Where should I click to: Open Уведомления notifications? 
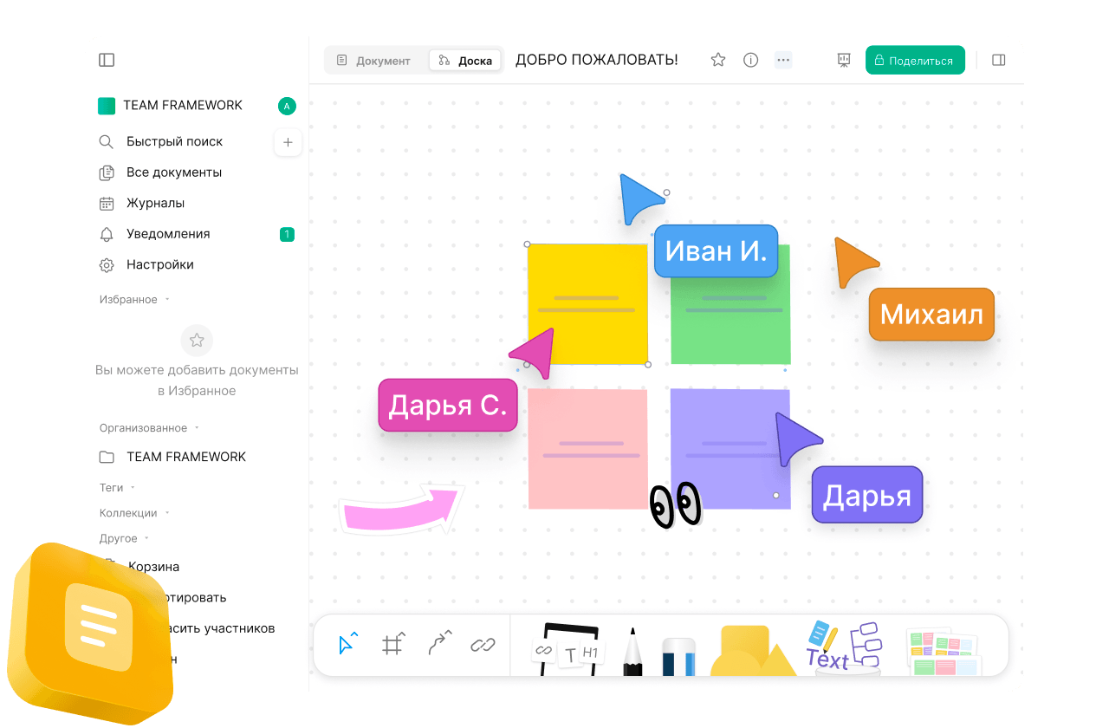click(168, 234)
